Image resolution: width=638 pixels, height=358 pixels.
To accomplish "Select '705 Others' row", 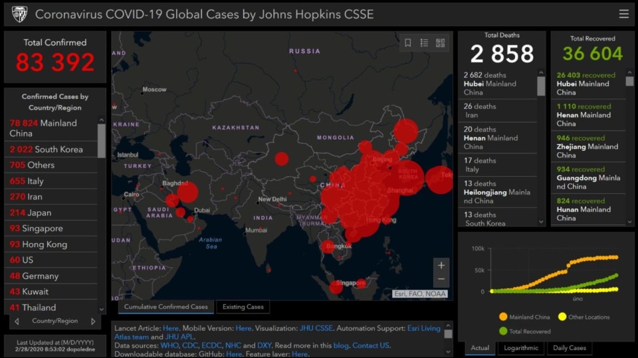I will coord(51,165).
